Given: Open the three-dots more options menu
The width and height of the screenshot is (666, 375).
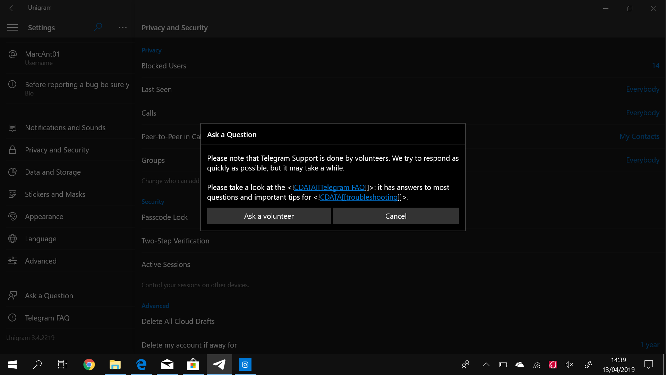Looking at the screenshot, I should pos(123,27).
